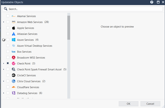Tick the Apple Services checkbox

[x=8, y=28]
